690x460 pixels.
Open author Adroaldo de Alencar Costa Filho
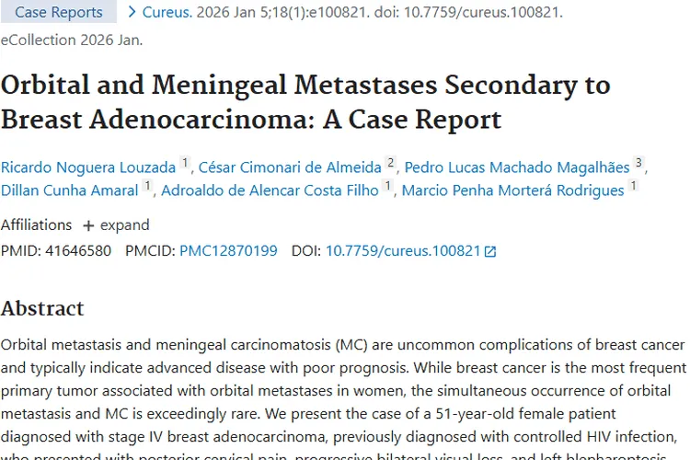pos(270,190)
